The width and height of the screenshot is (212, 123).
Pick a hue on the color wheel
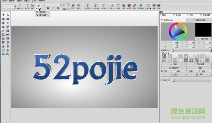point(178,32)
